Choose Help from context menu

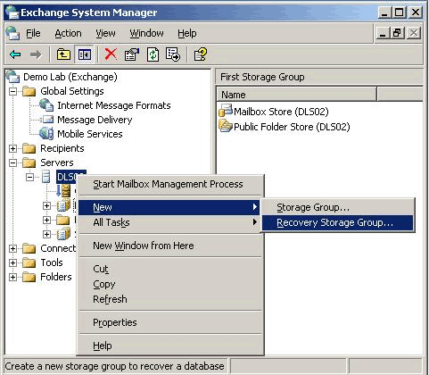[x=169, y=346]
